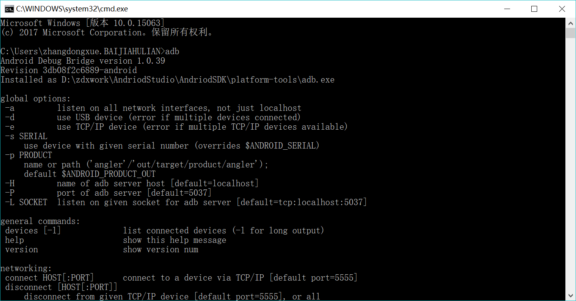
Task: Close the cmd.exe window
Action: pyautogui.click(x=561, y=9)
